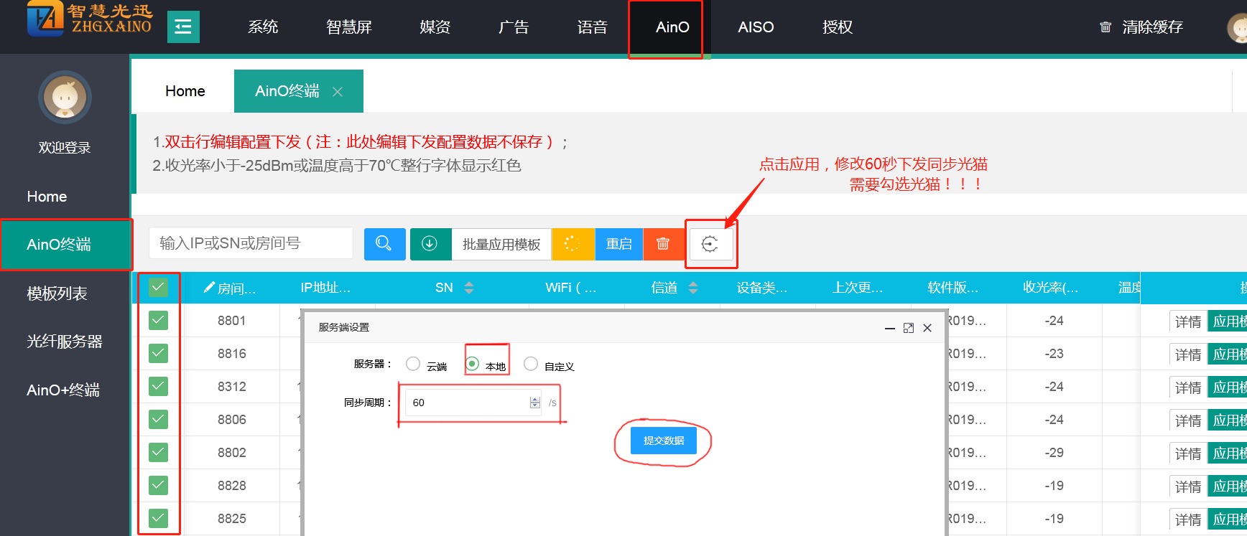Click the 提交数据 submit button
This screenshot has height=536, width=1247.
(x=663, y=441)
